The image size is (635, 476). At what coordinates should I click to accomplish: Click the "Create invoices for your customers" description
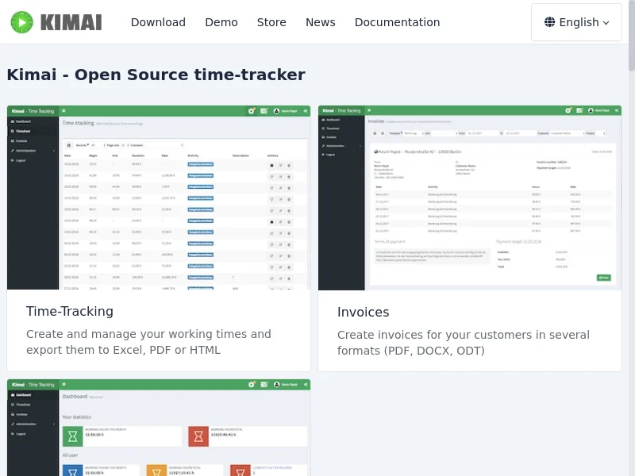(x=464, y=343)
